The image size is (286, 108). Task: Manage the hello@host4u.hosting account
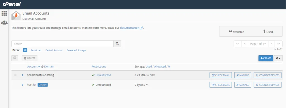point(243,75)
